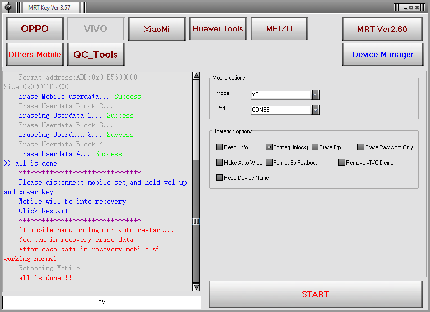
Task: Expand the Model dropdown arrow
Action: pyautogui.click(x=315, y=94)
